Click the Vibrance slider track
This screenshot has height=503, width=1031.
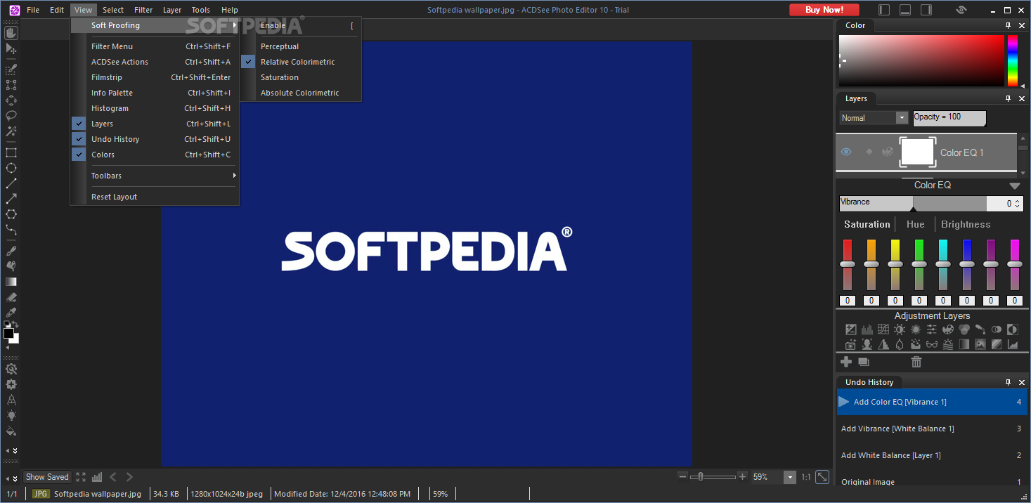point(913,204)
